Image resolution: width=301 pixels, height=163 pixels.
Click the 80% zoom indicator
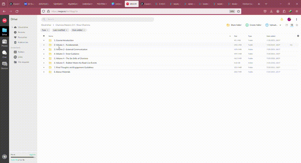pyautogui.click(x=232, y=12)
